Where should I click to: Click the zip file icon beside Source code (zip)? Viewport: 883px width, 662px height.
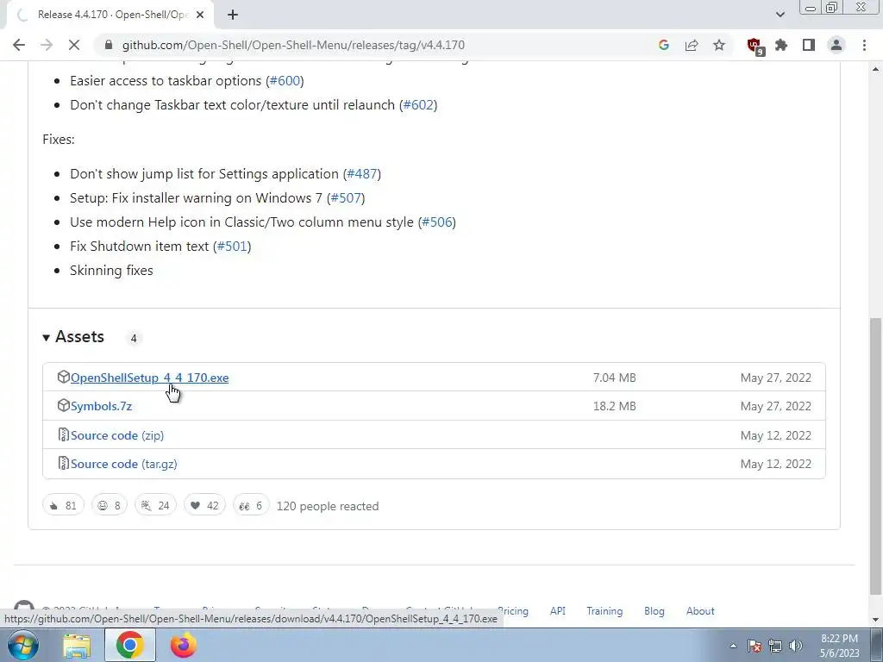64,435
